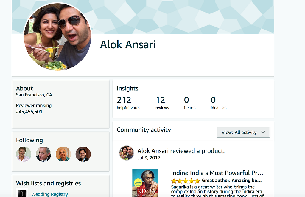This screenshot has width=305, height=197.
Task: Open the first followed avatar in pink shirt
Action: [24, 154]
